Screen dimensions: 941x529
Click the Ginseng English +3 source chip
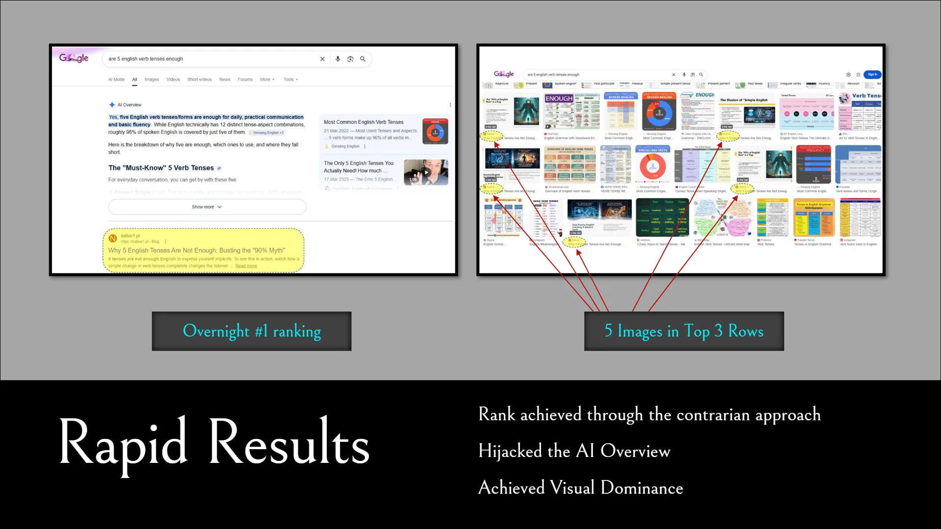click(x=266, y=133)
